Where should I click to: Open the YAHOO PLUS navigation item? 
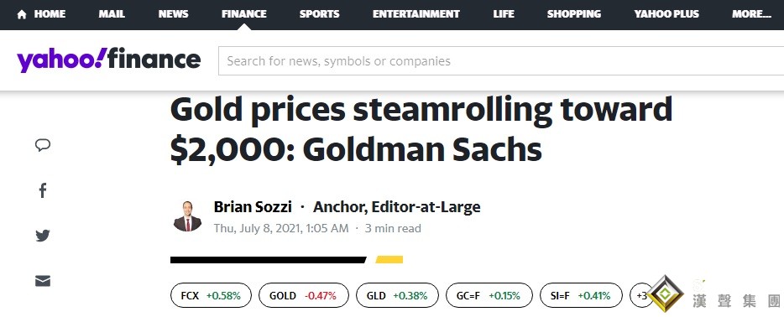pyautogui.click(x=666, y=14)
